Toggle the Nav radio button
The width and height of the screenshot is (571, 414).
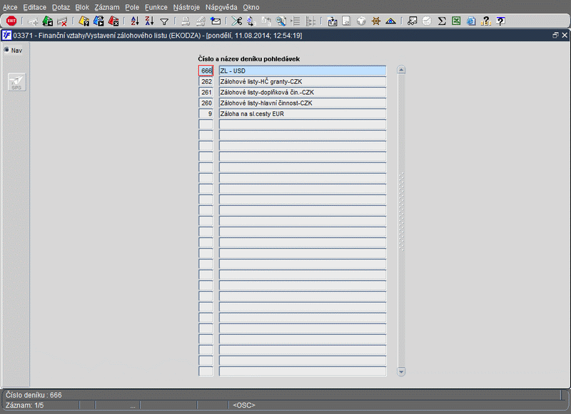[x=6, y=50]
